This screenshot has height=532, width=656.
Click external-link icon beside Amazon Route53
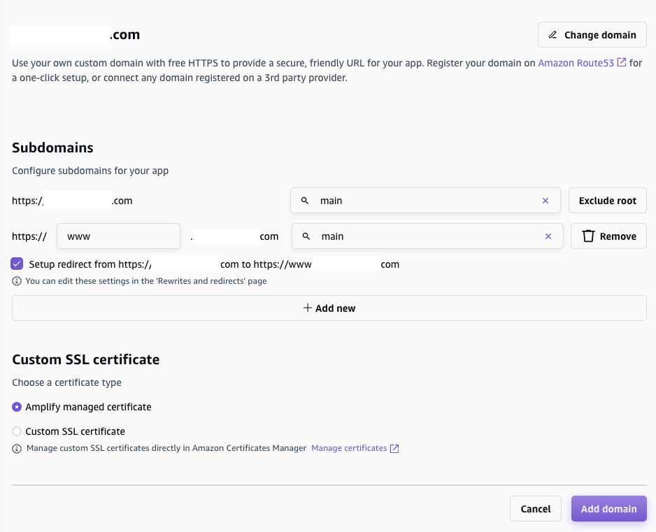coord(622,63)
